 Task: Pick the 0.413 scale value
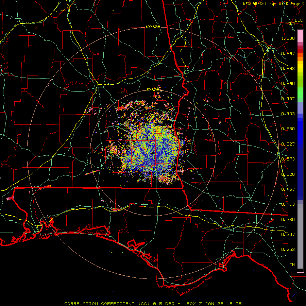[x=288, y=204]
